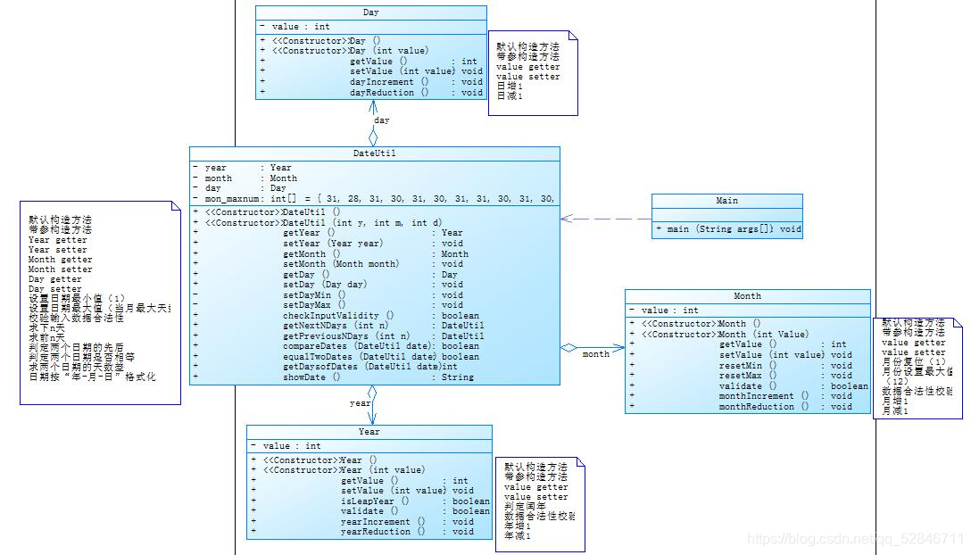
Task: Click the isLeapYear method in Year
Action: point(369,501)
